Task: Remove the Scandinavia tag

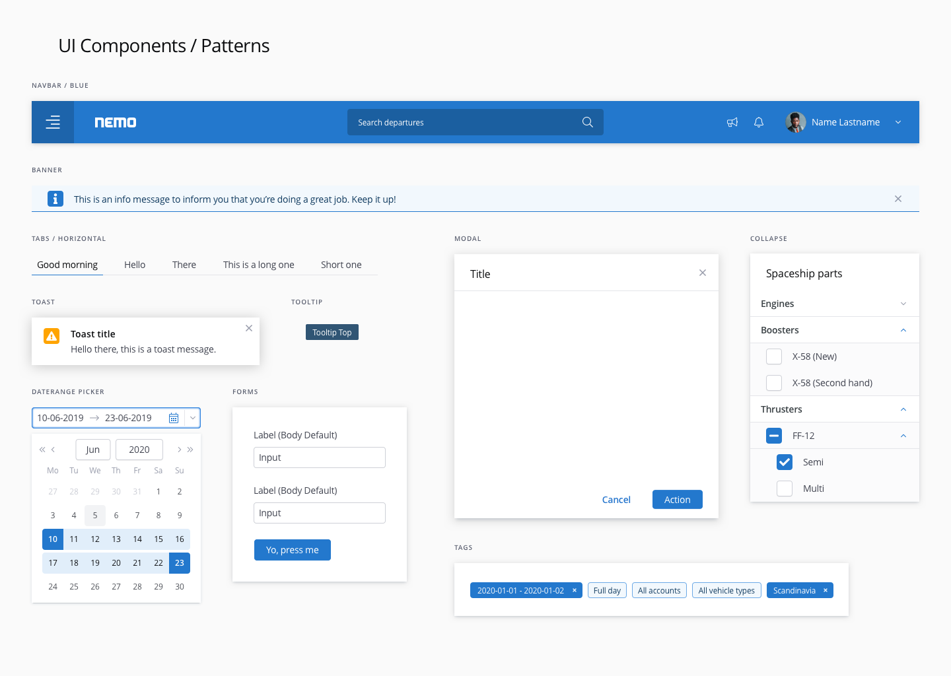Action: coord(826,590)
